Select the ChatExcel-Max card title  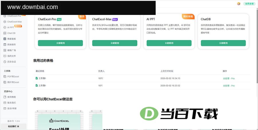click(102, 19)
